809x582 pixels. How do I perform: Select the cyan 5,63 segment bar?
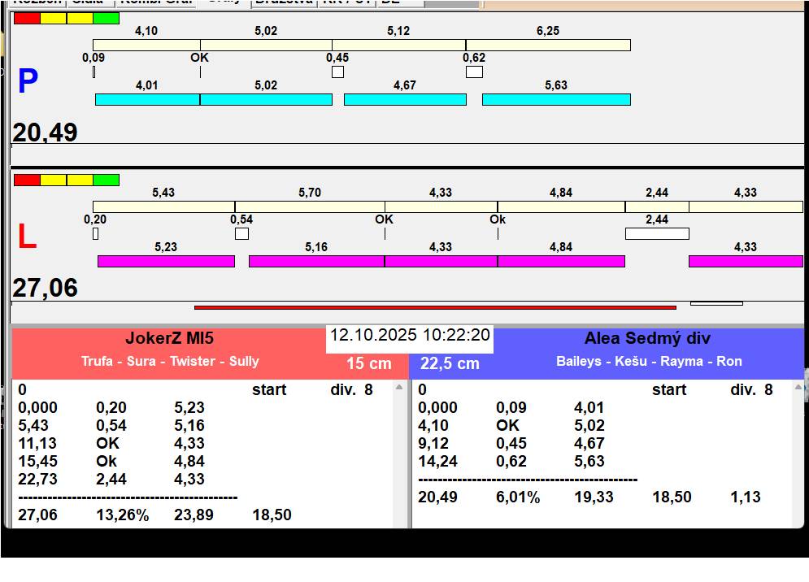[556, 99]
